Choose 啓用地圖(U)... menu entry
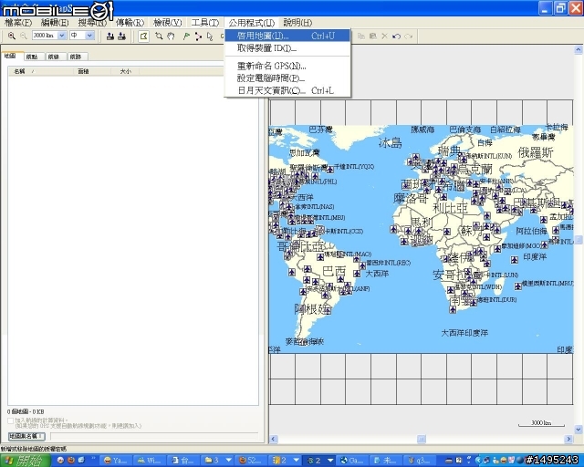The image size is (584, 467). 287,36
